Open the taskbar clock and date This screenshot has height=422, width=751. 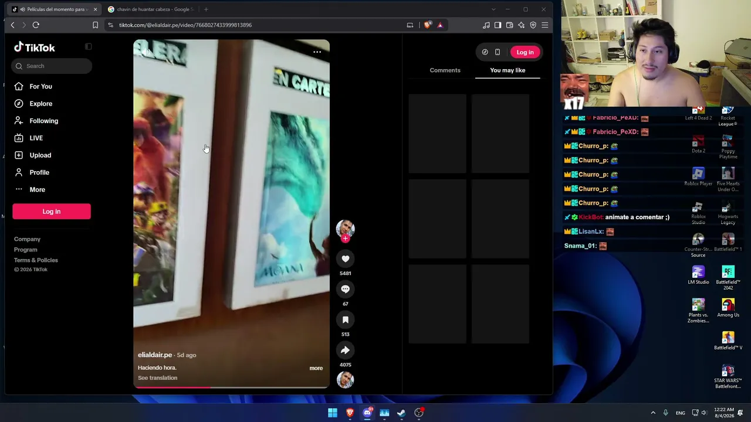725,413
